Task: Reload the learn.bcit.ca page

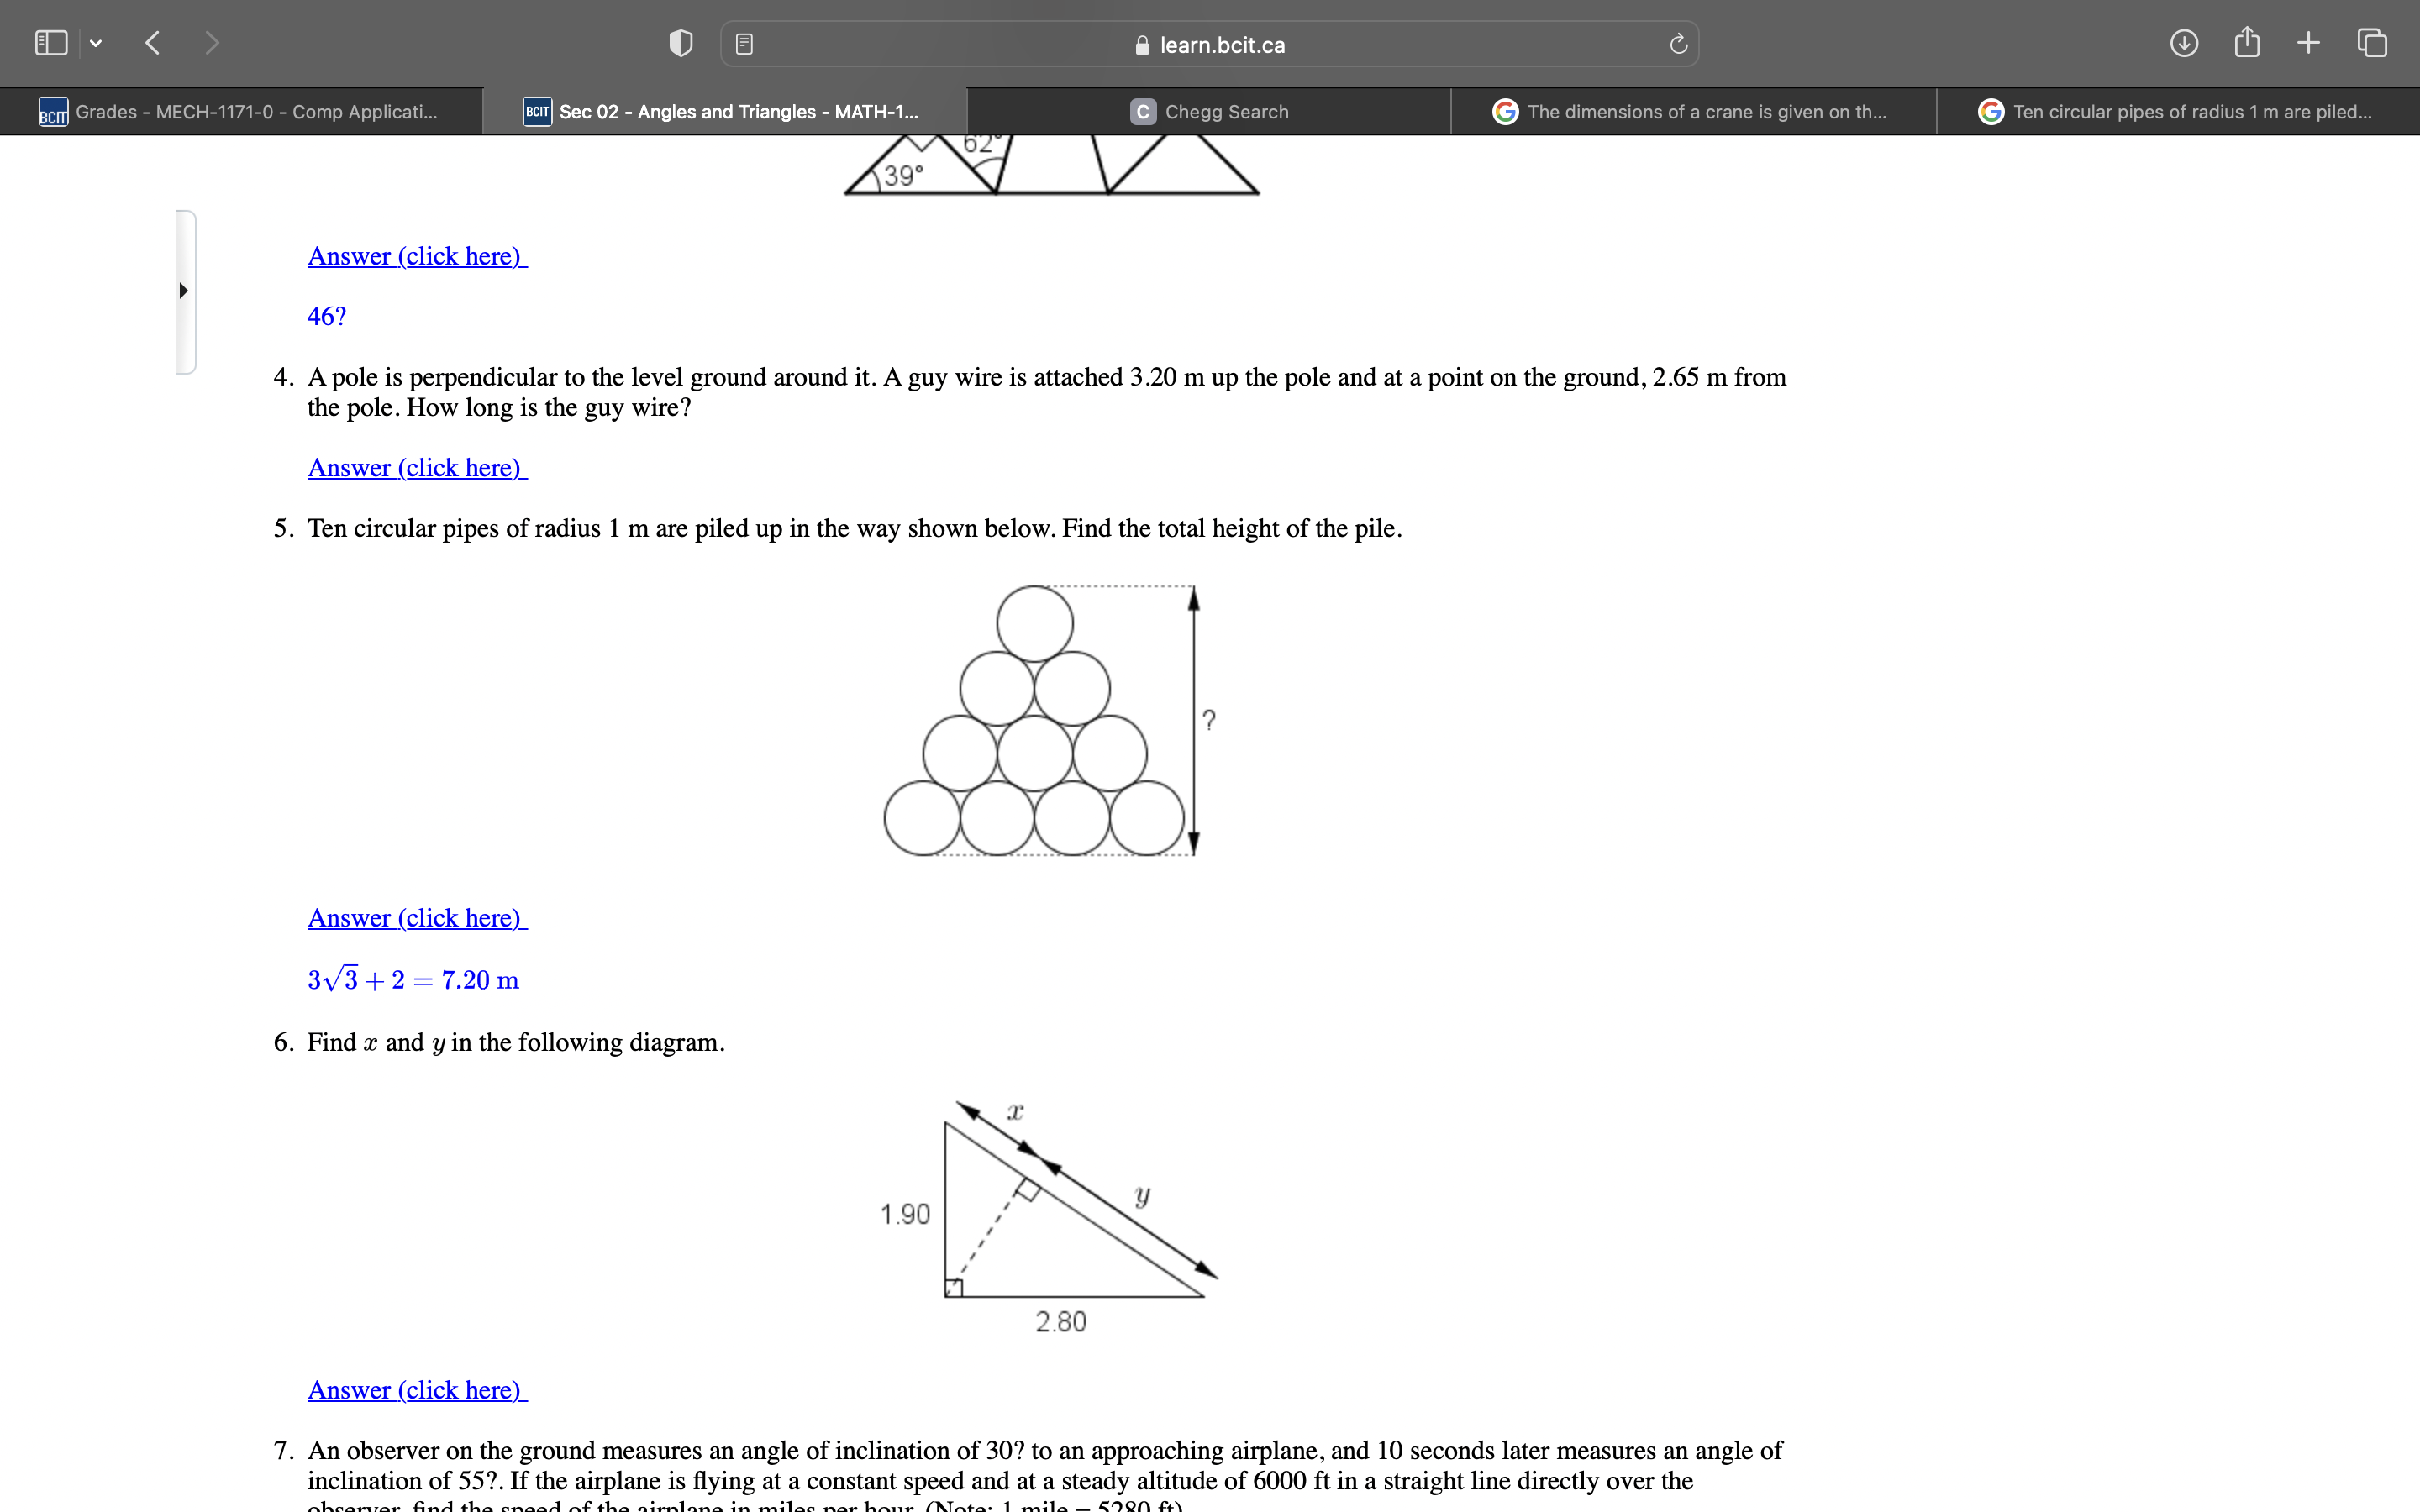Action: [x=1678, y=44]
